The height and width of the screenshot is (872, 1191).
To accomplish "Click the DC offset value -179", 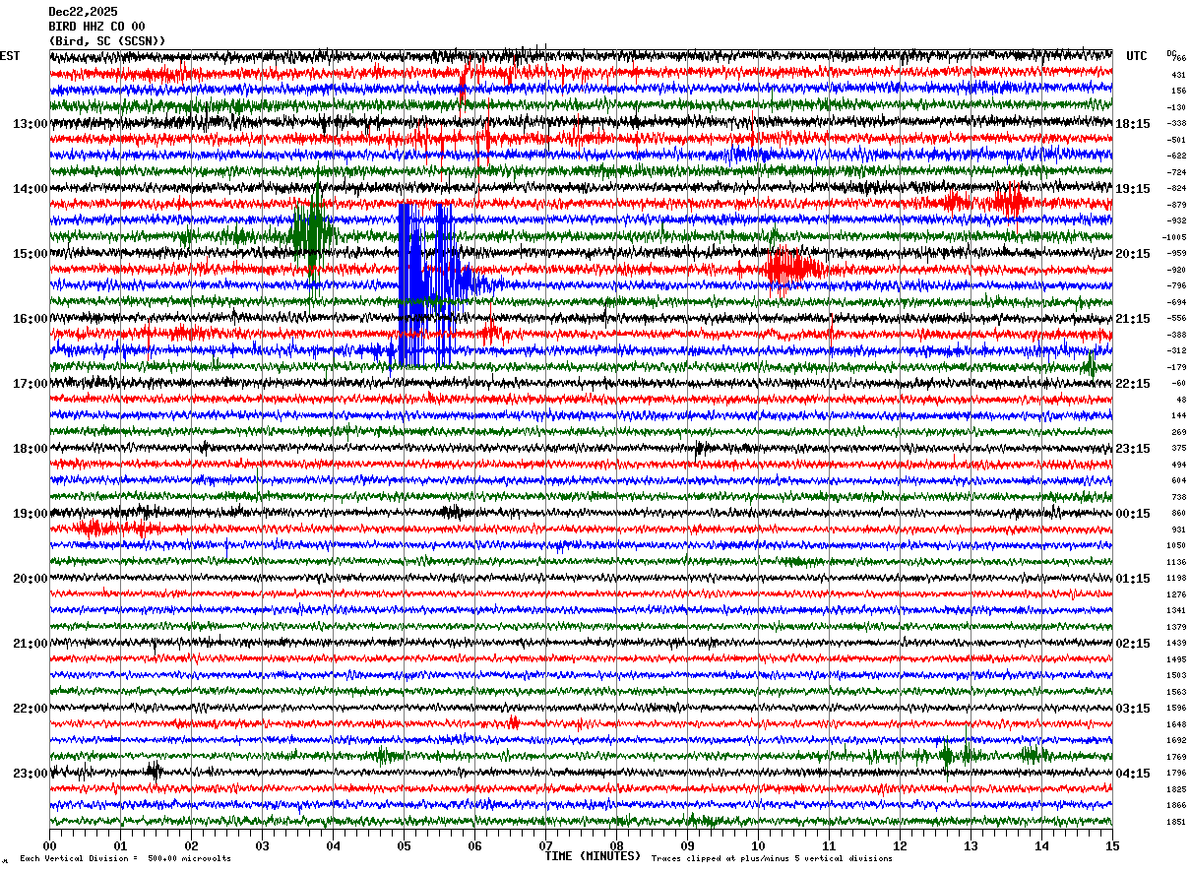I will [1176, 367].
